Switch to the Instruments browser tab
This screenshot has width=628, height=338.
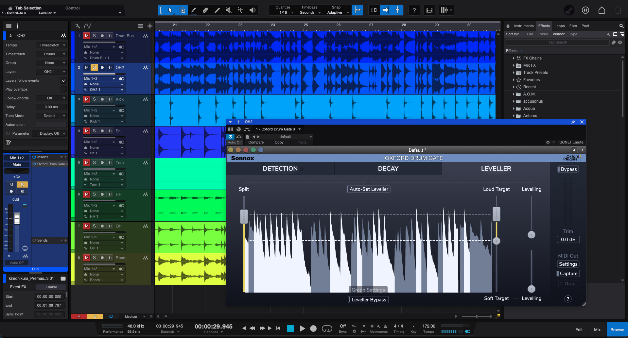point(524,26)
